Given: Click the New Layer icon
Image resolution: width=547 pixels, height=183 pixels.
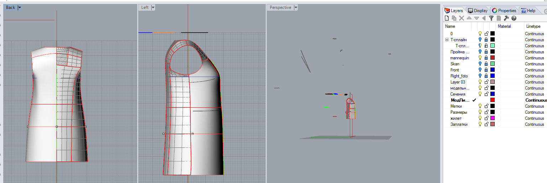Looking at the screenshot, I should tap(447, 18).
